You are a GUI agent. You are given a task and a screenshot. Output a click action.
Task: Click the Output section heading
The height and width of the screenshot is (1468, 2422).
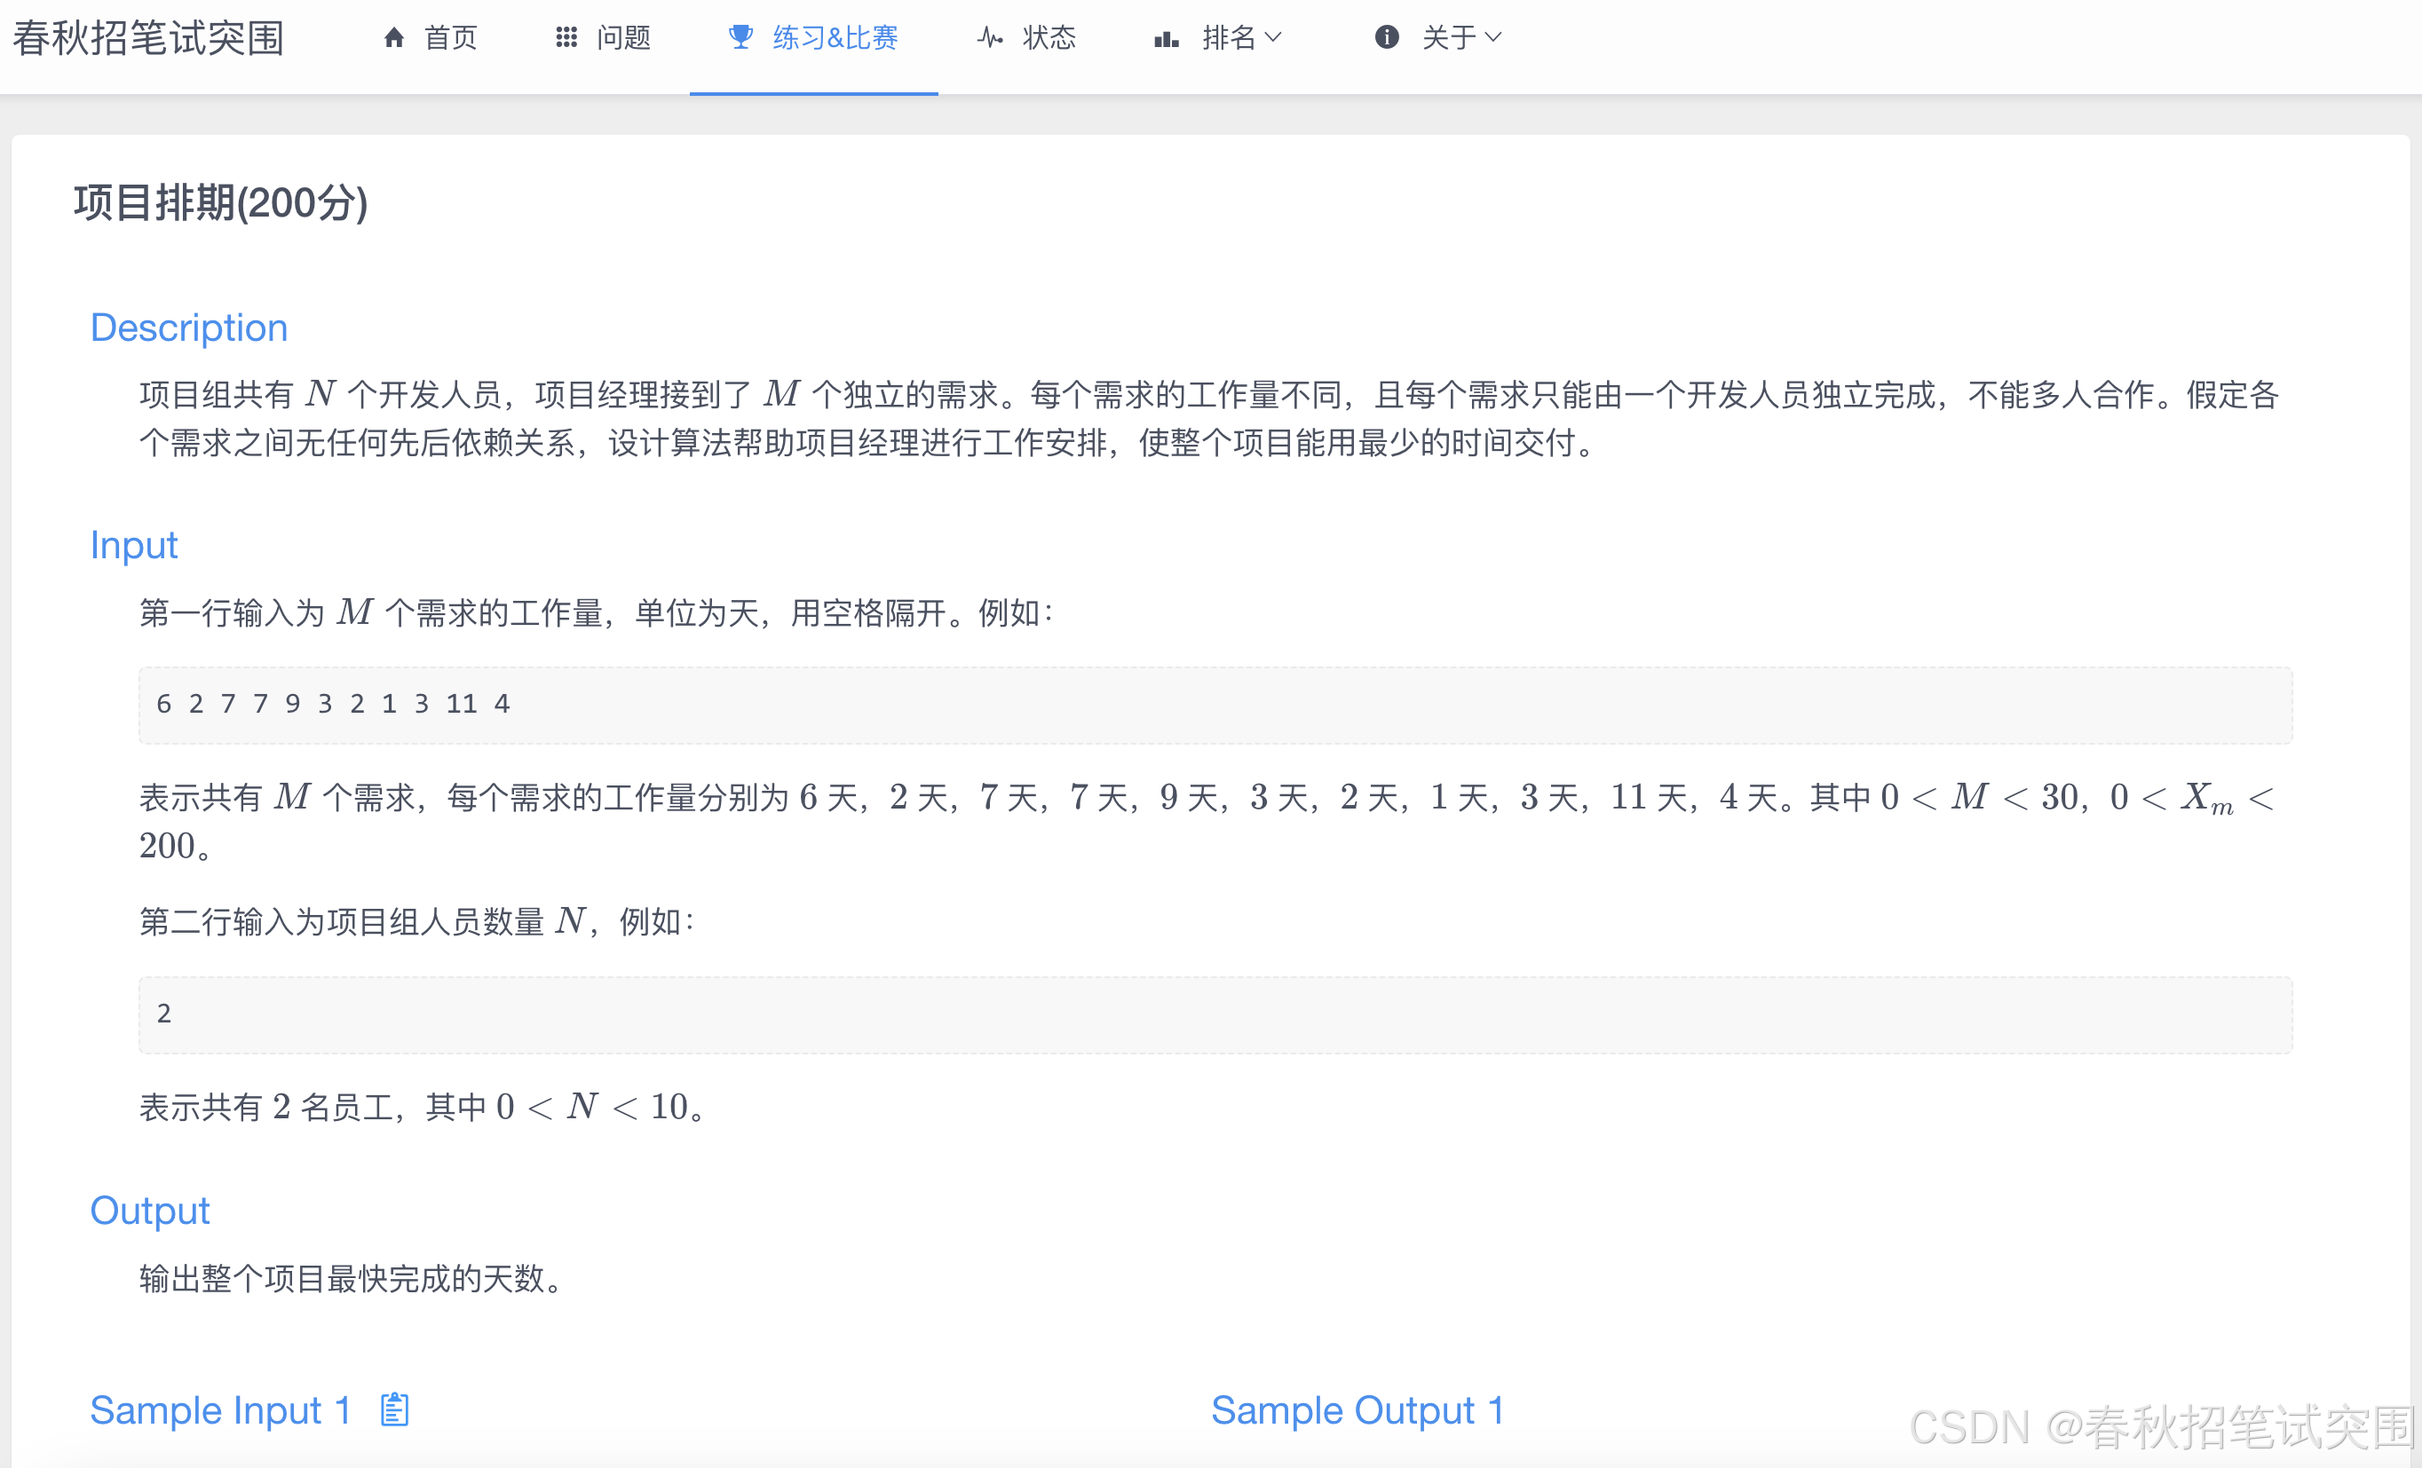click(x=149, y=1211)
